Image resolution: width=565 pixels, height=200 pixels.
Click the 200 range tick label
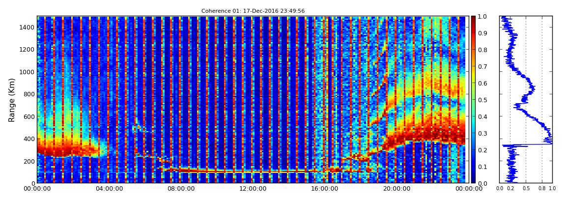click(29, 161)
